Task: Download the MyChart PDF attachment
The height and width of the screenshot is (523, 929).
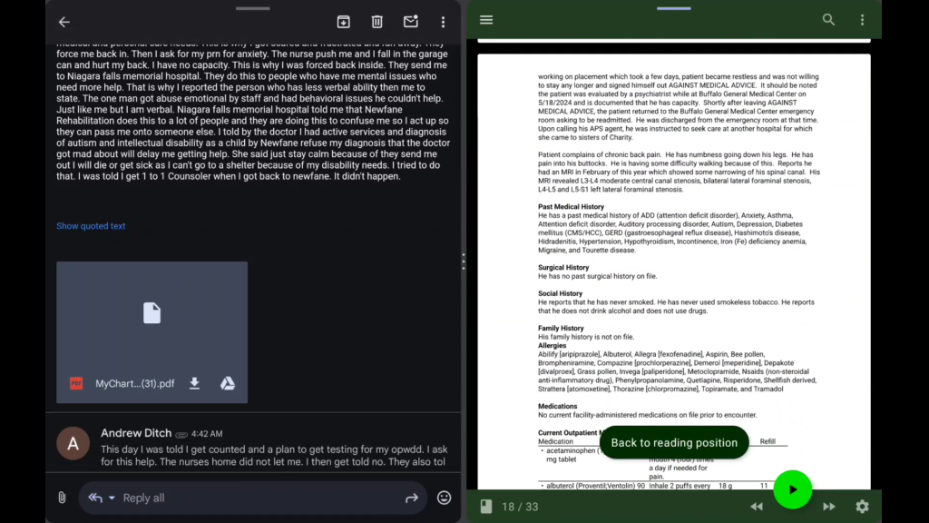Action: pos(194,384)
